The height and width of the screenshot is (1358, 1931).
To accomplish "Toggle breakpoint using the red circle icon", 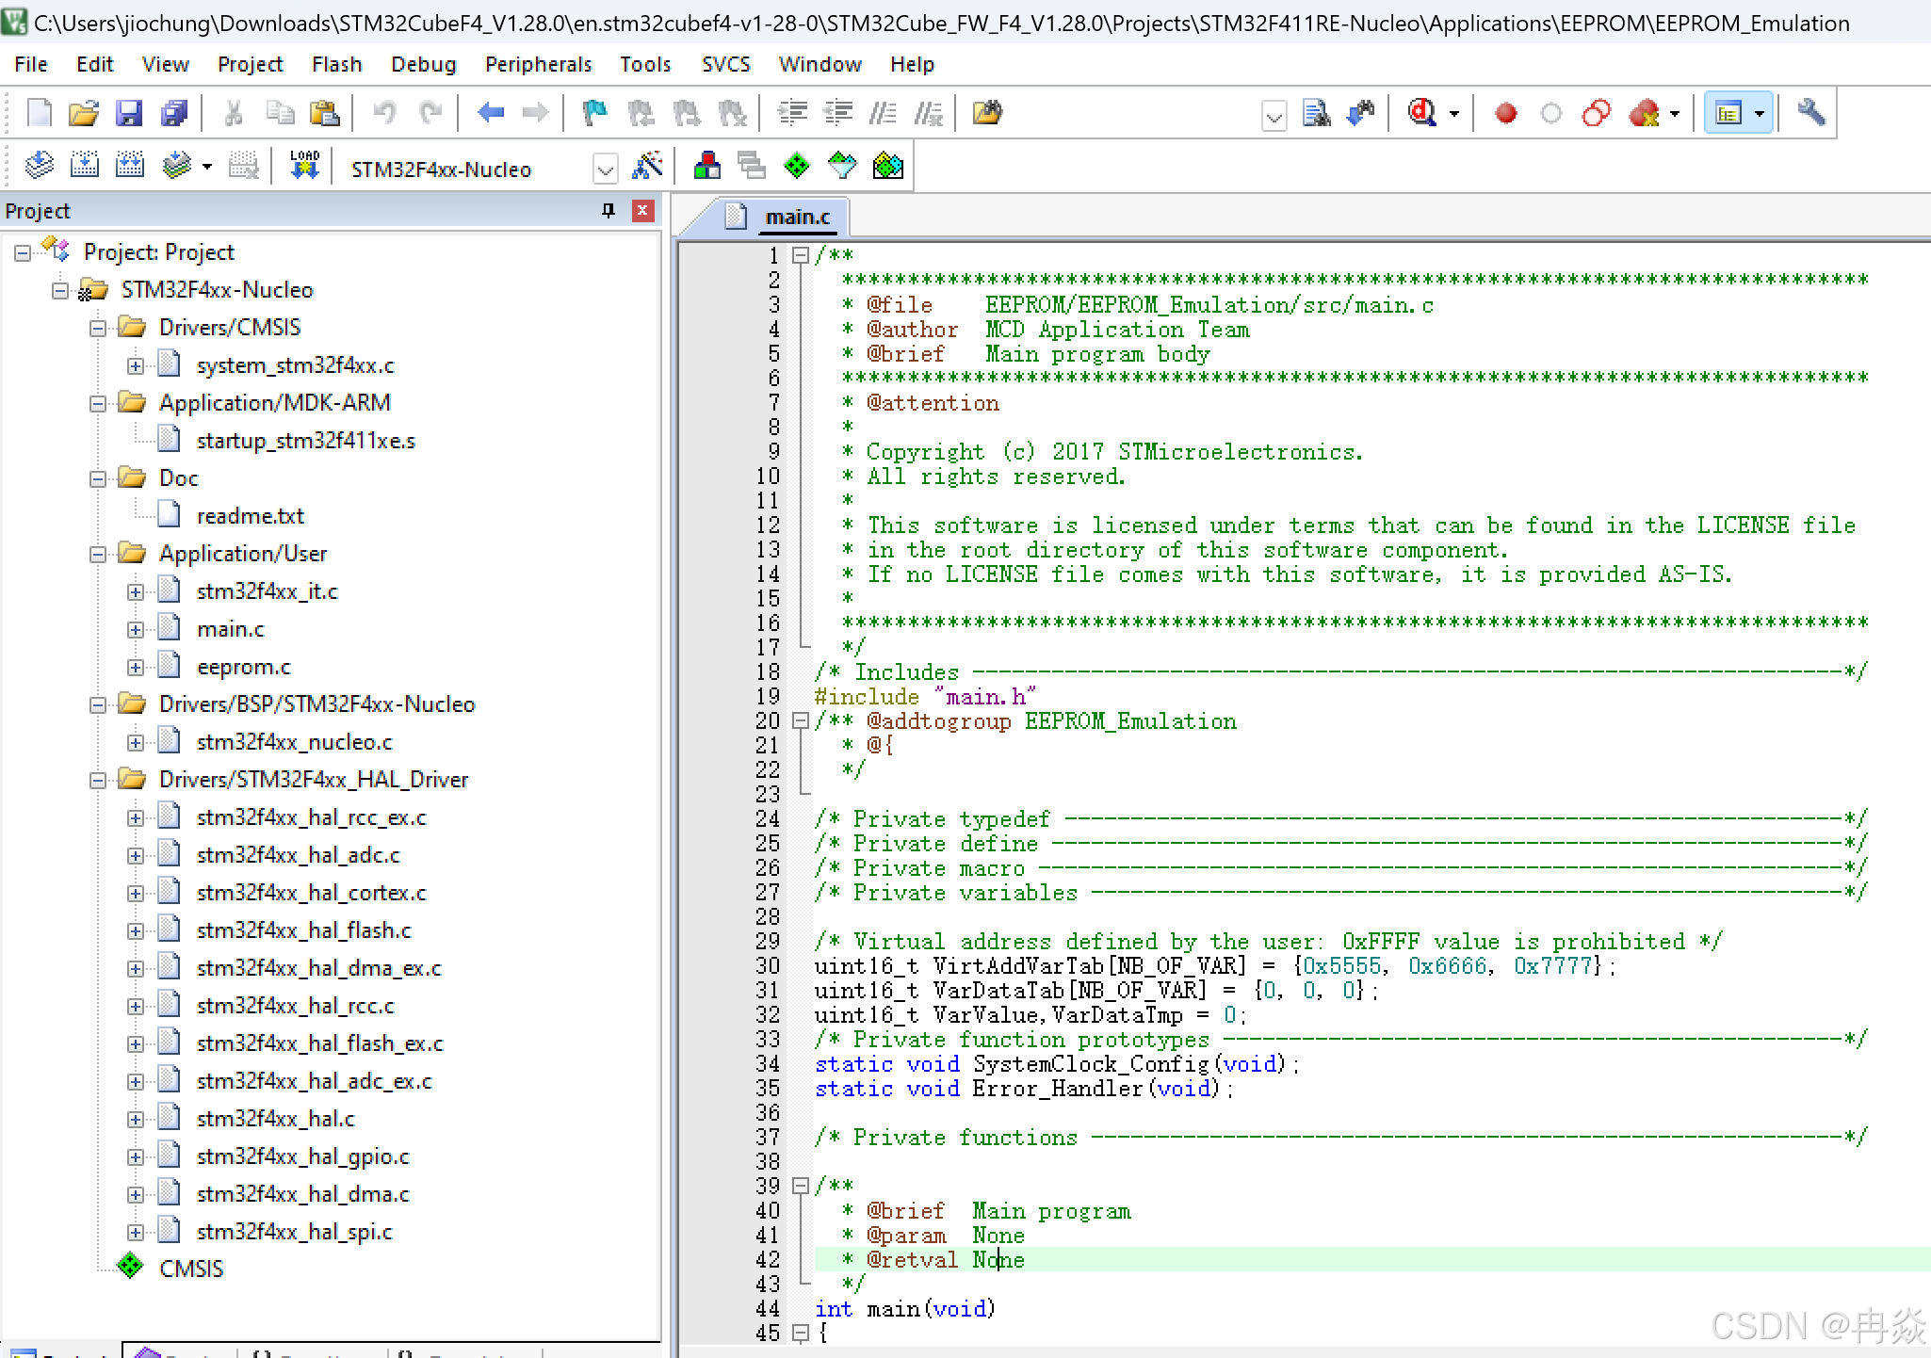I will (x=1505, y=114).
